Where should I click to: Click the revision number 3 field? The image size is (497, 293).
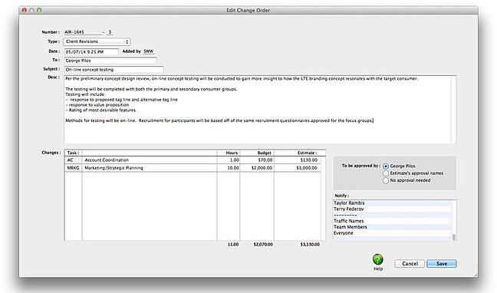(110, 32)
